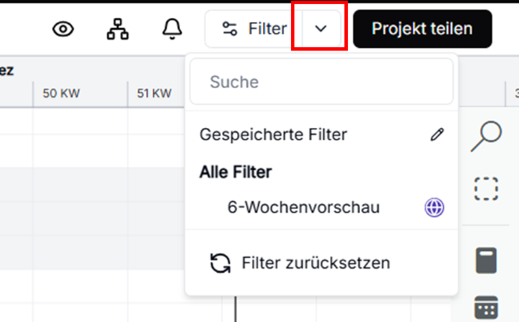Click the 50 KW week header

pyautogui.click(x=62, y=93)
